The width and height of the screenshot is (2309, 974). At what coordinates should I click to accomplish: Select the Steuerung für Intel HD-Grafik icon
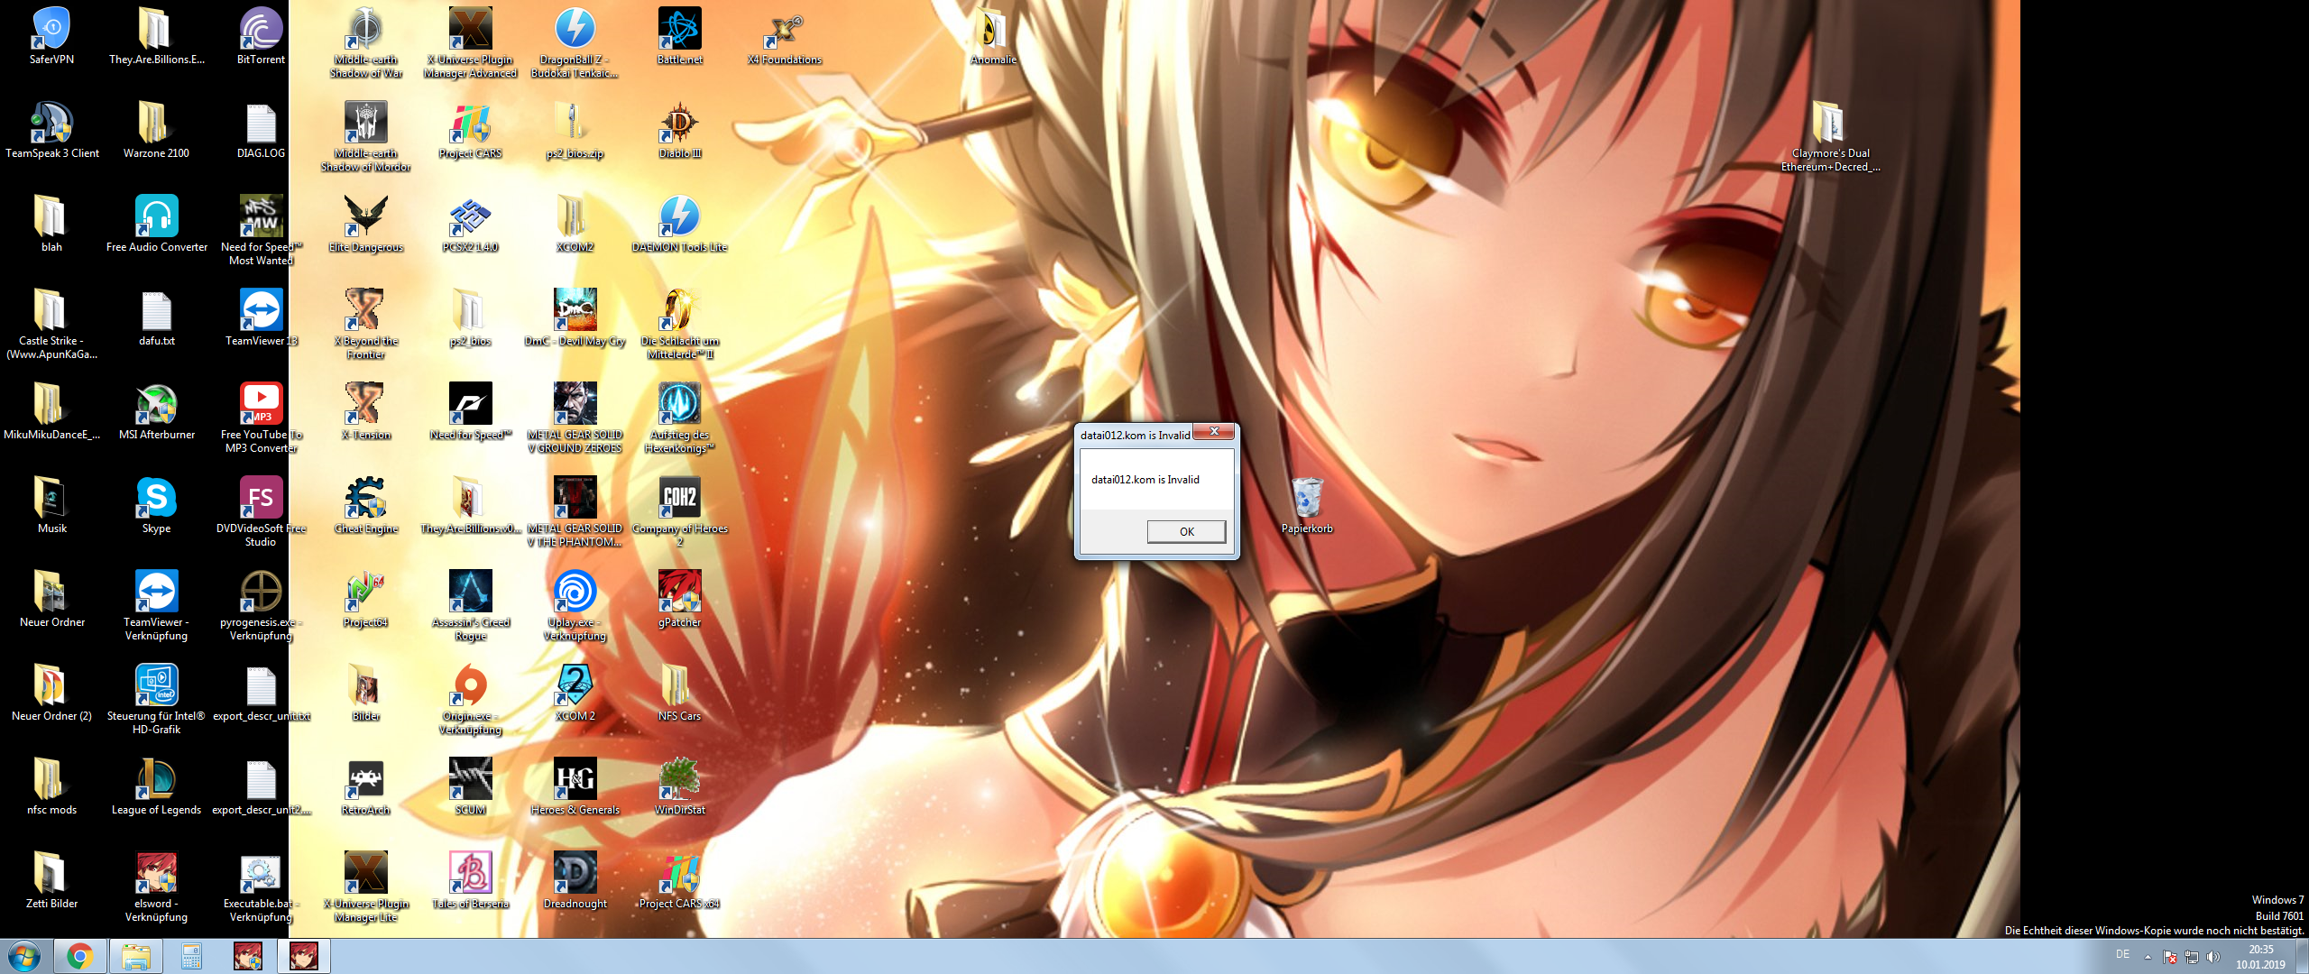click(x=156, y=699)
